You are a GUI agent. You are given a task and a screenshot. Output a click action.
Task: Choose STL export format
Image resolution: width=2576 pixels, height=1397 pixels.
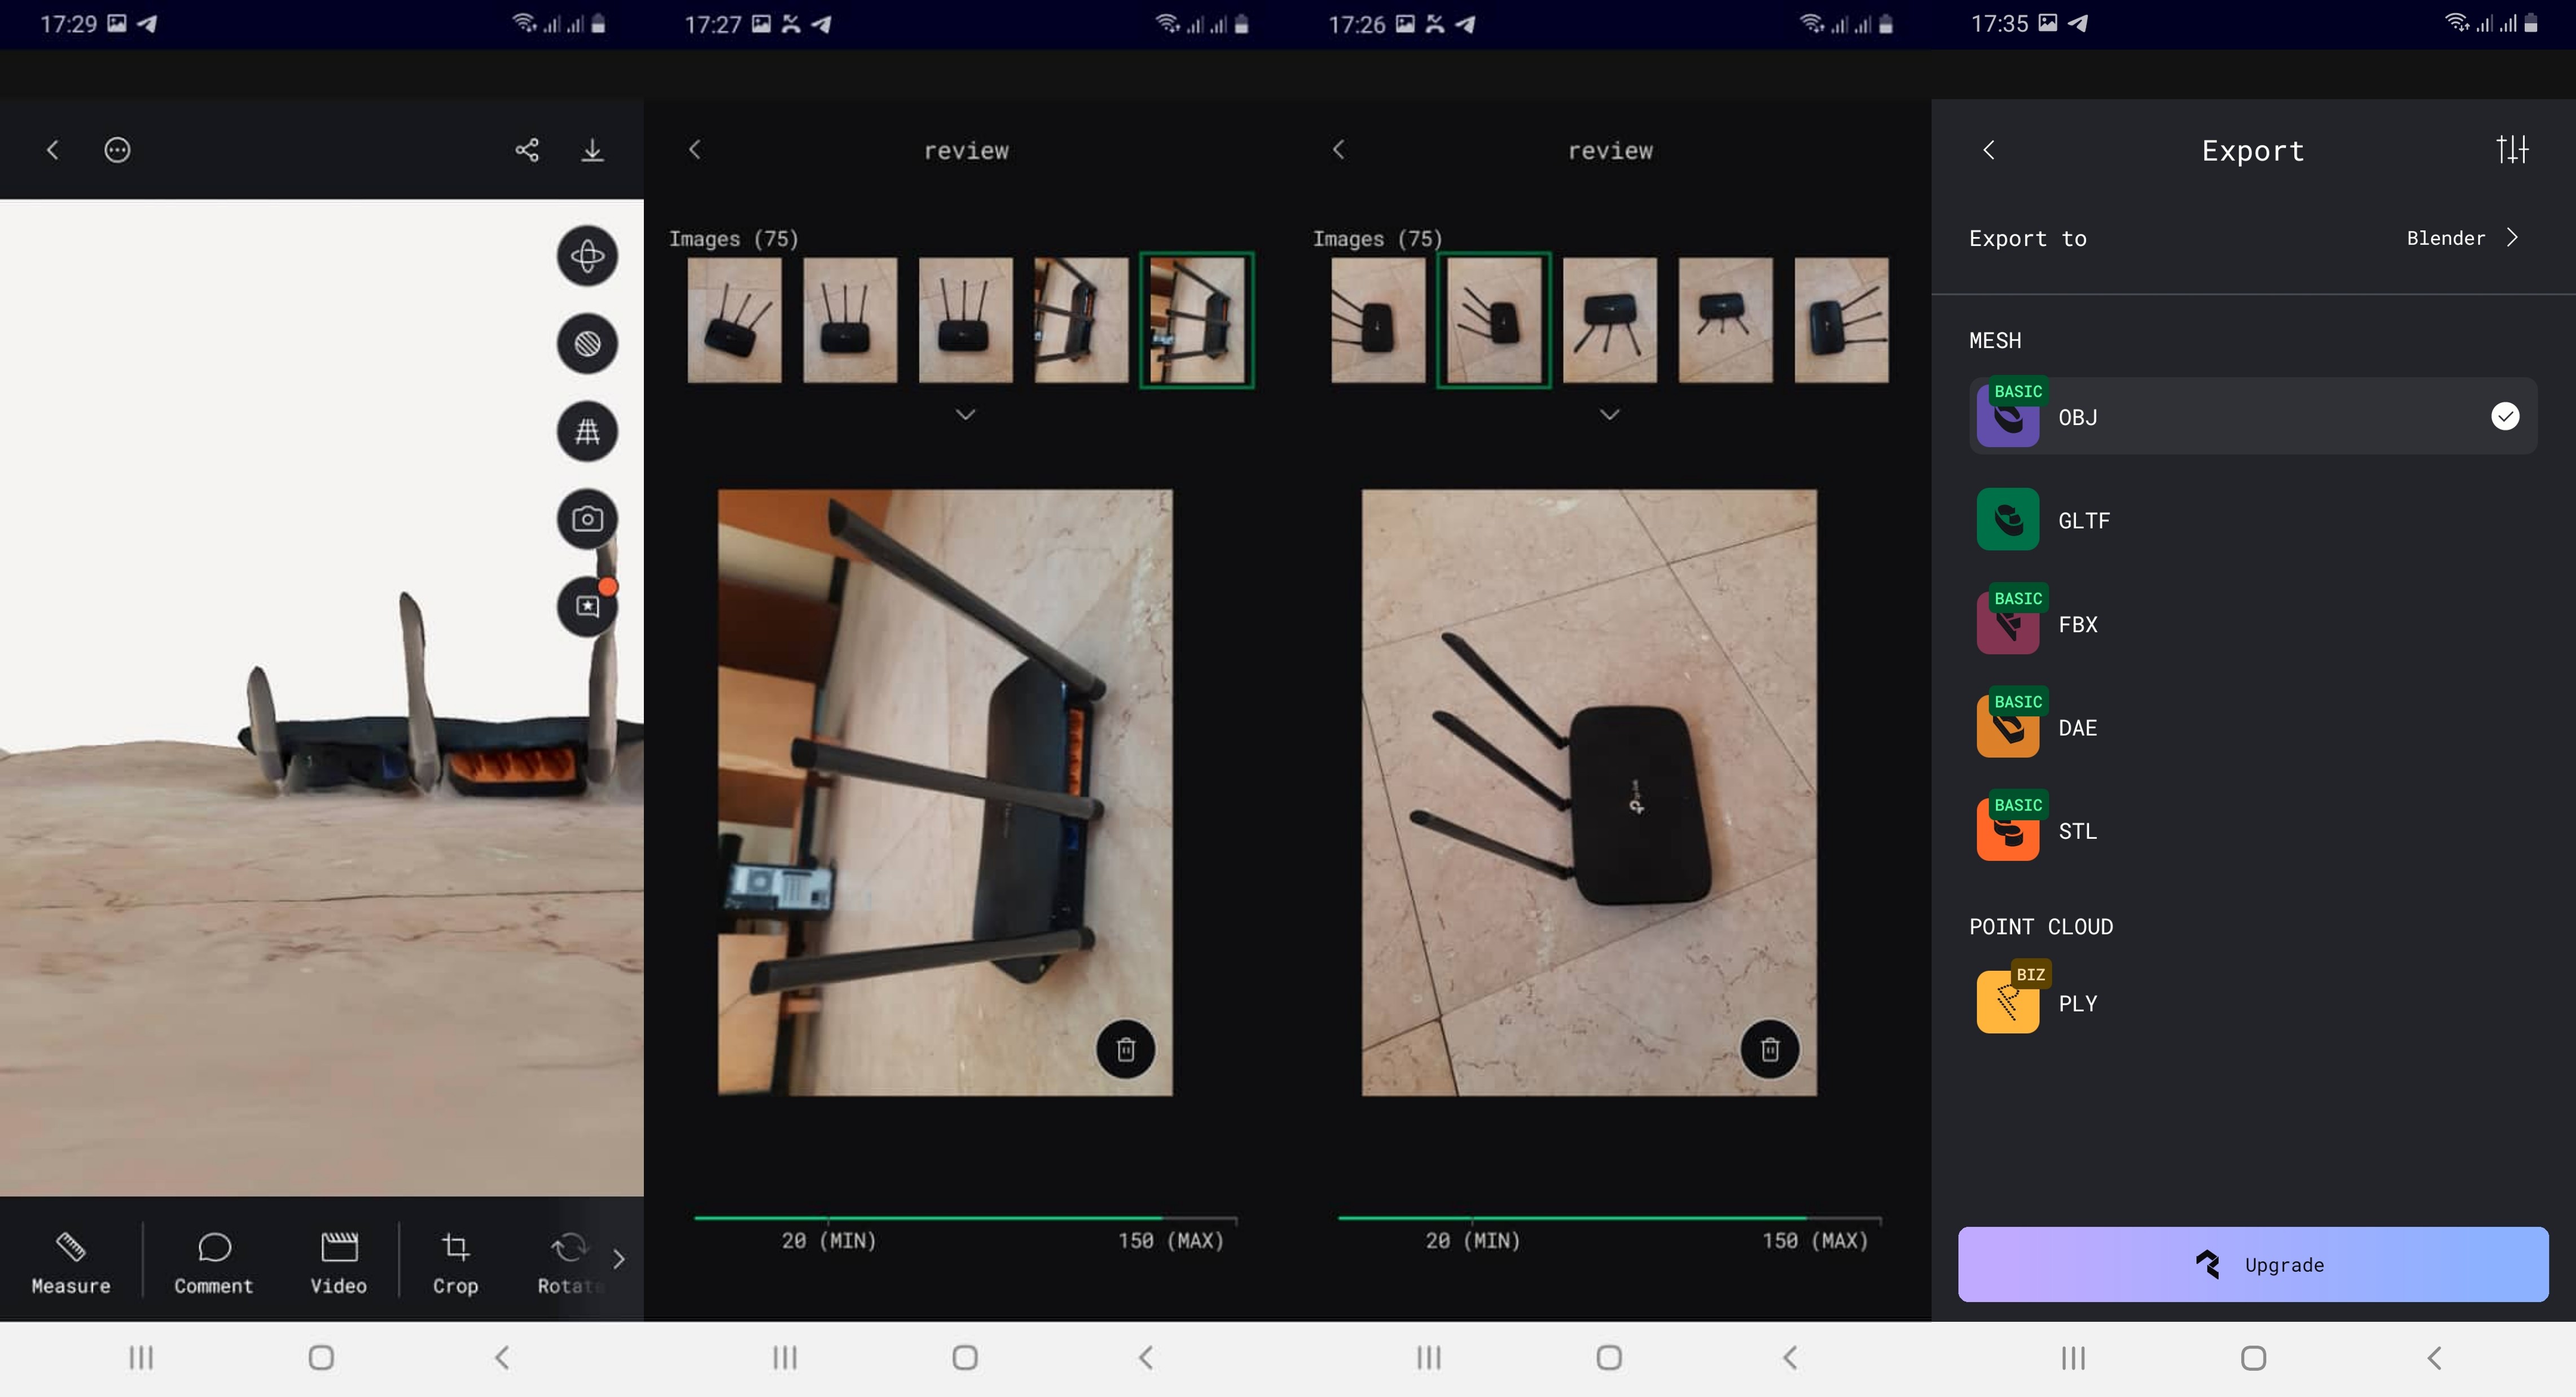[2078, 831]
